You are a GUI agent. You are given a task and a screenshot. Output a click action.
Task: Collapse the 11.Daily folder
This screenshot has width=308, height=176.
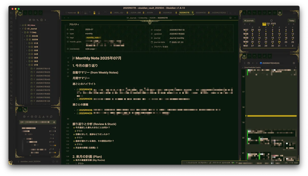click(22, 32)
